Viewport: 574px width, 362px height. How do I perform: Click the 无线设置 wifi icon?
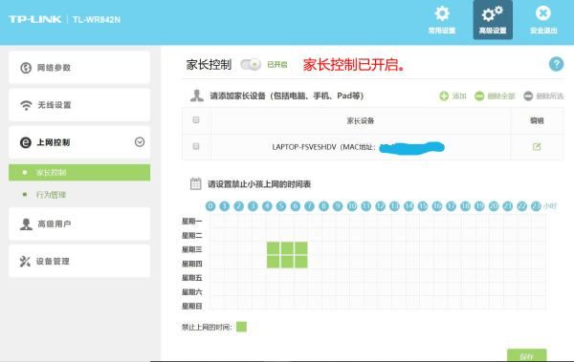coord(26,105)
